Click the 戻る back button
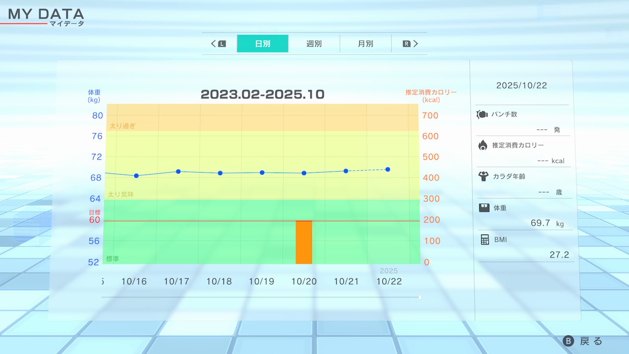The height and width of the screenshot is (354, 629). click(591, 341)
